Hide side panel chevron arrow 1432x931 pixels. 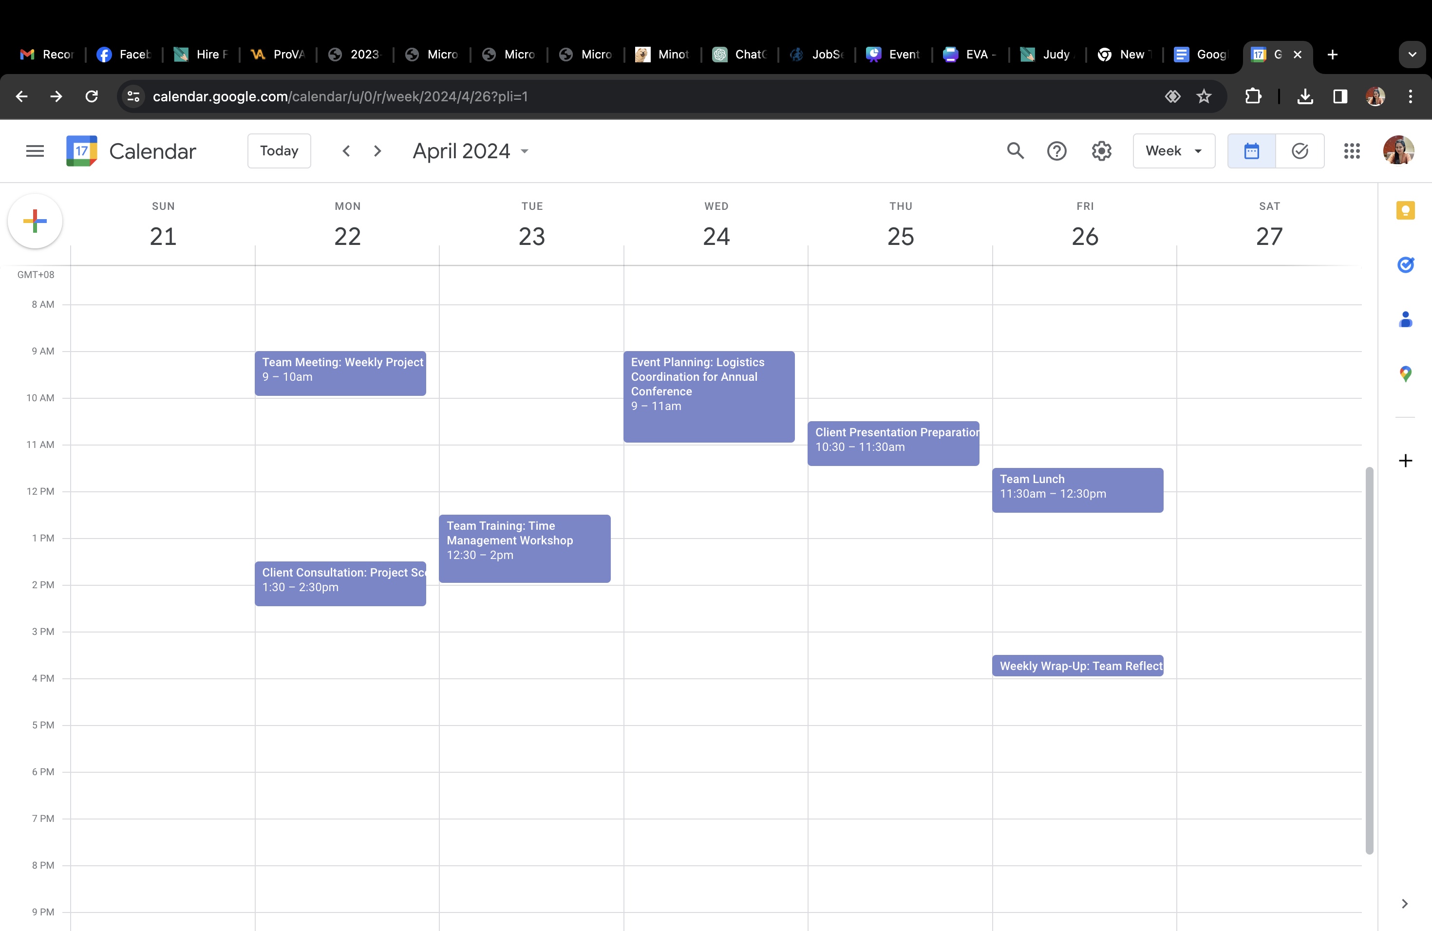coord(1404,903)
